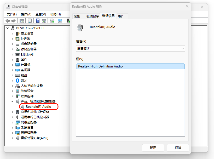Click the network adapter icon beside 网络适配器
The image size is (214, 159).
[18, 122]
